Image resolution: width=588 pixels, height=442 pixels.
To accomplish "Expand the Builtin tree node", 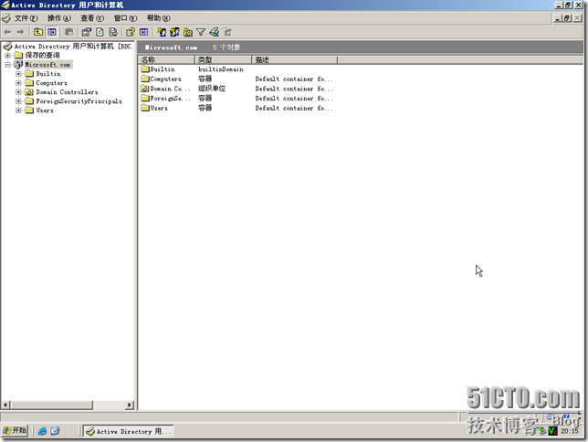I will point(18,74).
